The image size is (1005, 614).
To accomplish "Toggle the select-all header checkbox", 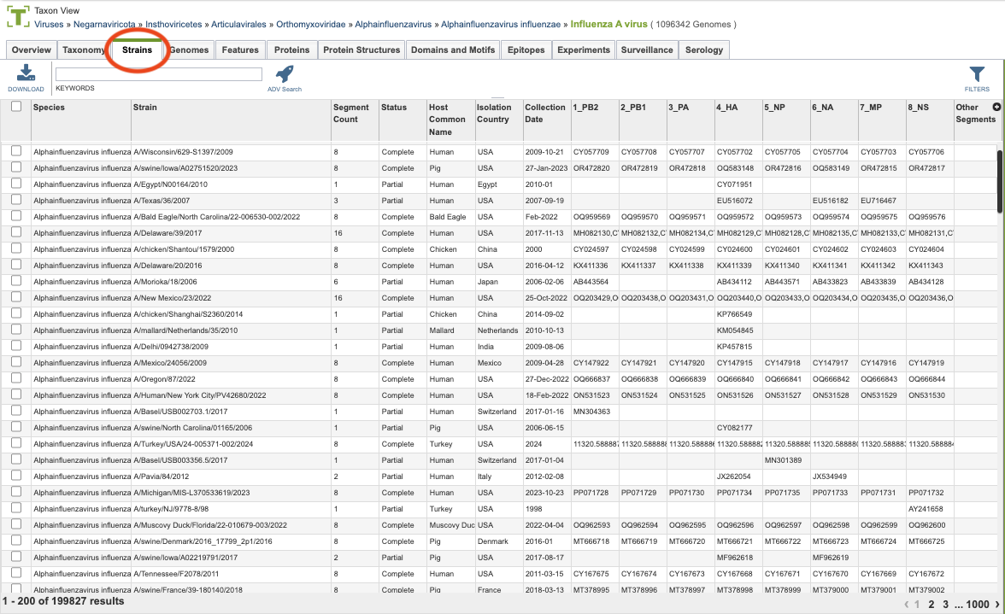I will (17, 106).
